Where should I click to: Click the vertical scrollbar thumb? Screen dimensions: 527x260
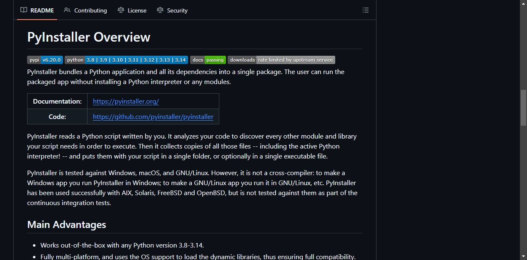click(x=524, y=108)
